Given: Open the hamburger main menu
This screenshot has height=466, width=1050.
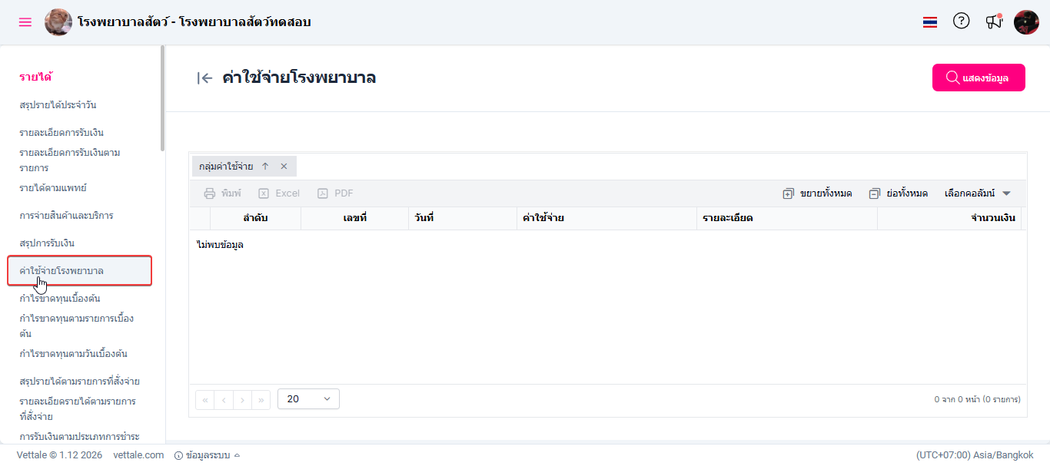Looking at the screenshot, I should [25, 22].
